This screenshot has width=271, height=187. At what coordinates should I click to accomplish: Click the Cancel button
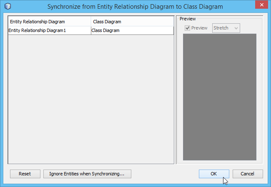coord(248,174)
